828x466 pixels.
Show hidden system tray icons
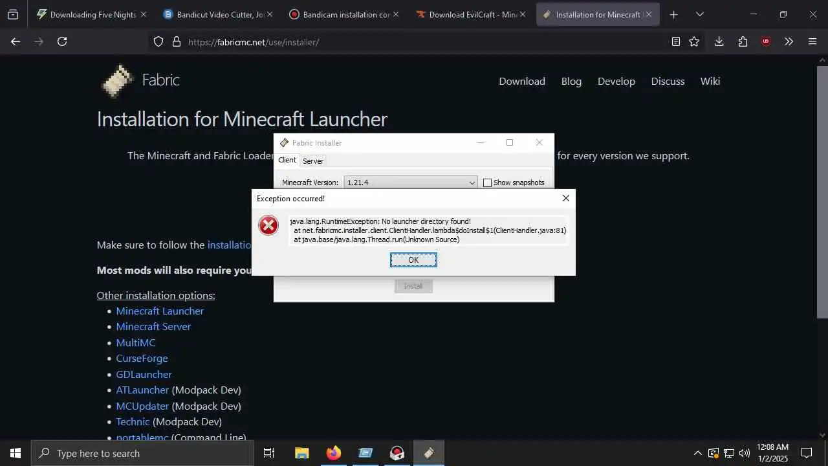(x=697, y=453)
